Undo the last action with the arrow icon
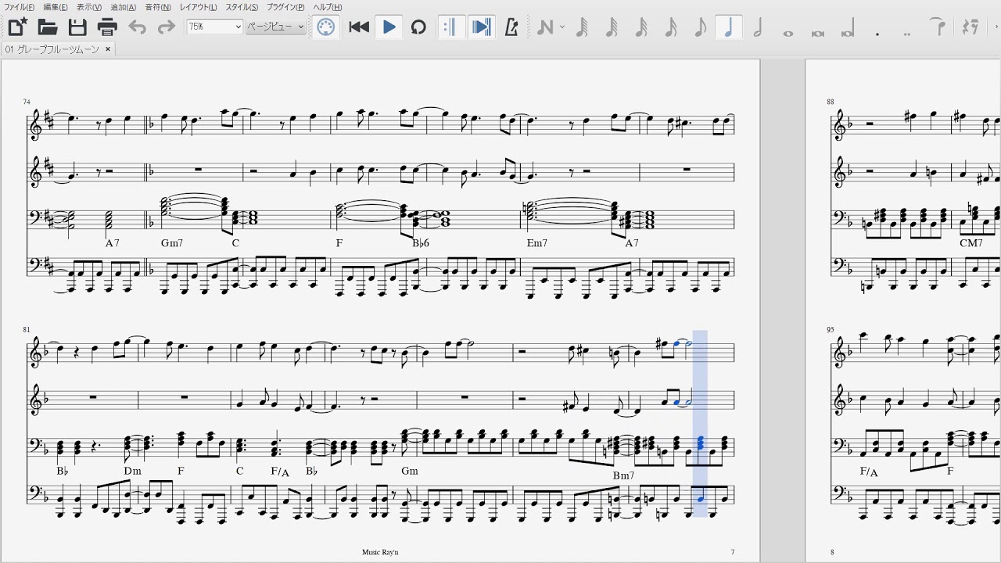The image size is (1001, 563). click(x=137, y=27)
